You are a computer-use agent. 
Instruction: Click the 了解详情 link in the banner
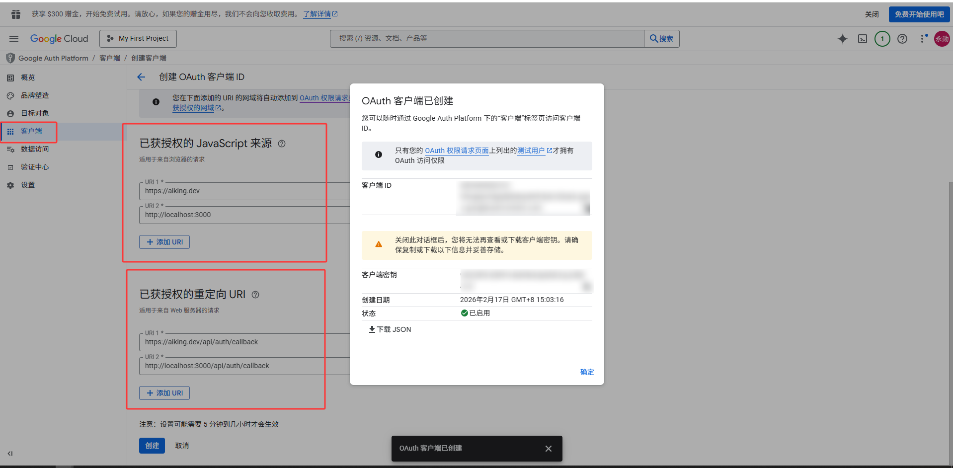320,14
